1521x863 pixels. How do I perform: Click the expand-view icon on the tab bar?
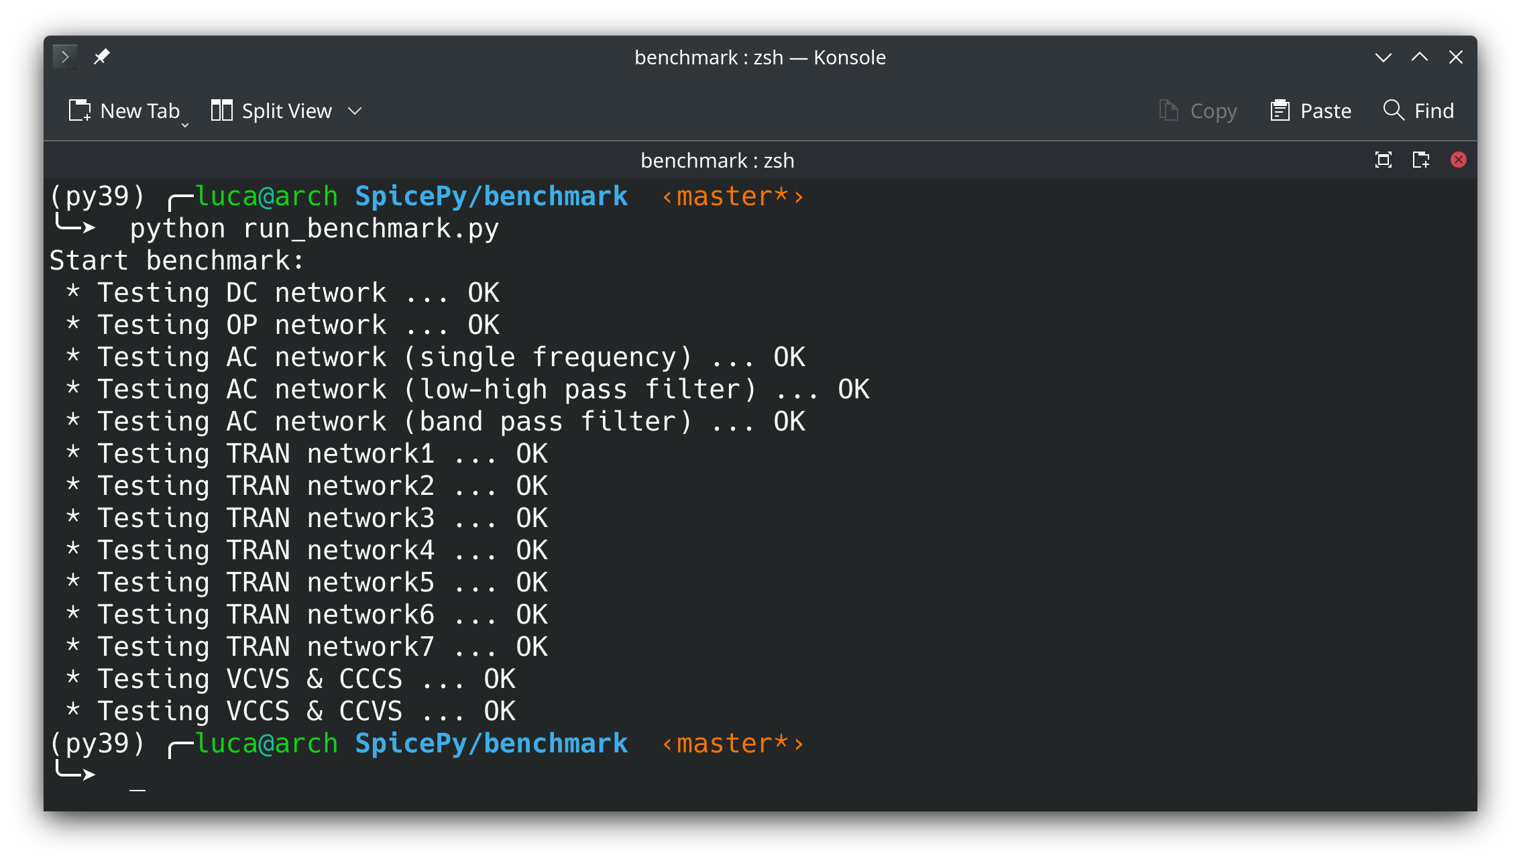1384,160
